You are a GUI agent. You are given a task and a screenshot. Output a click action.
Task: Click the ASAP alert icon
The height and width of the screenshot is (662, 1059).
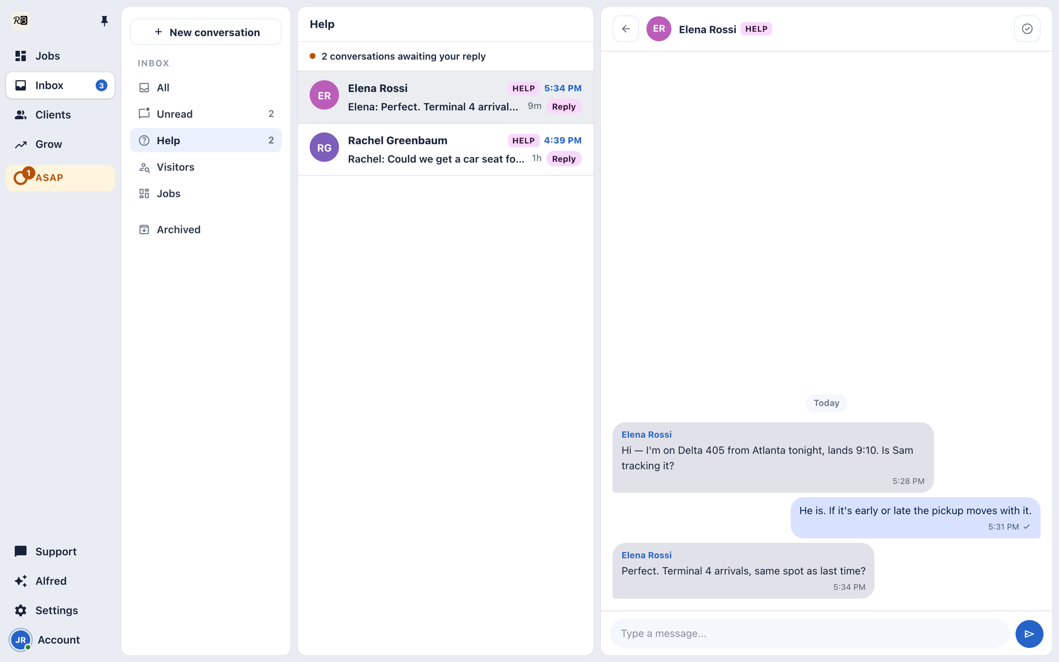pos(23,176)
